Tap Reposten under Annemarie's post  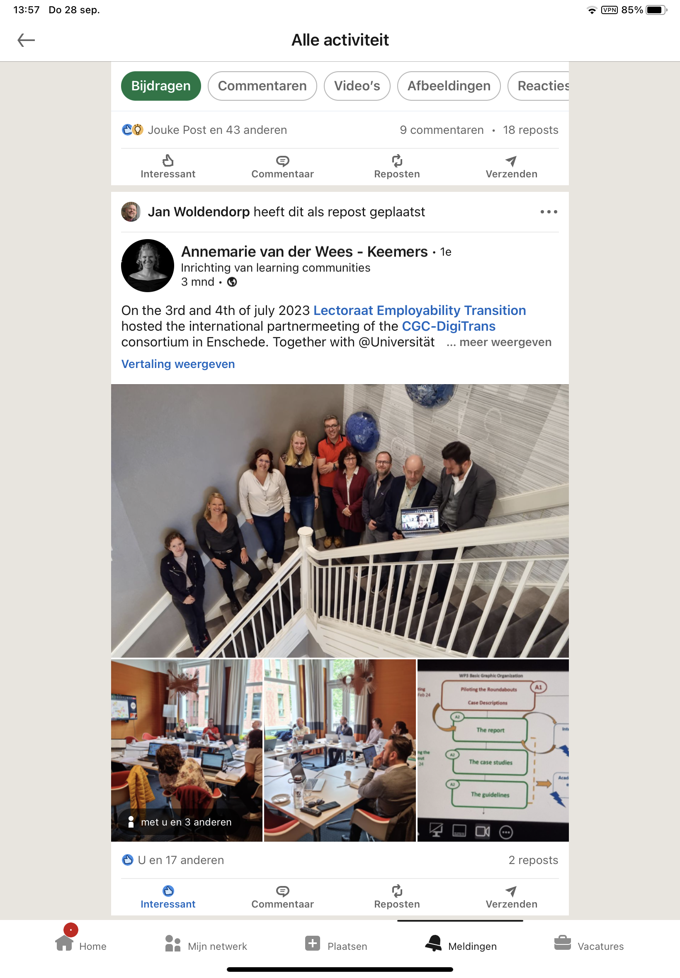(397, 897)
